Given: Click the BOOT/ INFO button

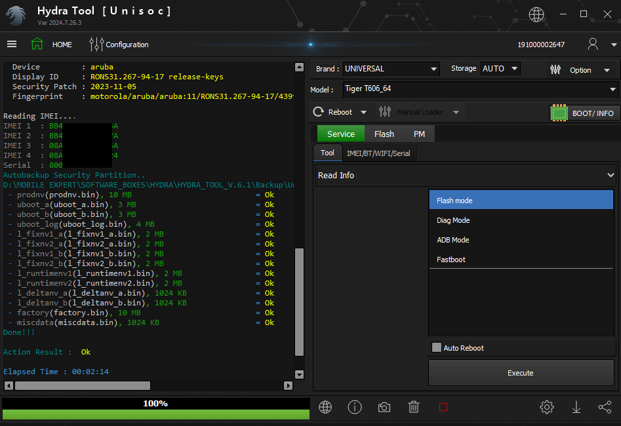Looking at the screenshot, I should coord(584,113).
